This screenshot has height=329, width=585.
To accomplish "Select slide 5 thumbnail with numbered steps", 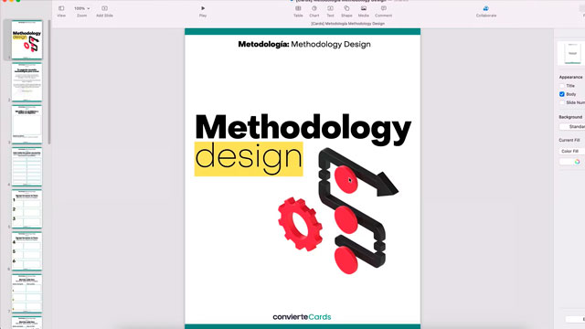I will tap(27, 209).
